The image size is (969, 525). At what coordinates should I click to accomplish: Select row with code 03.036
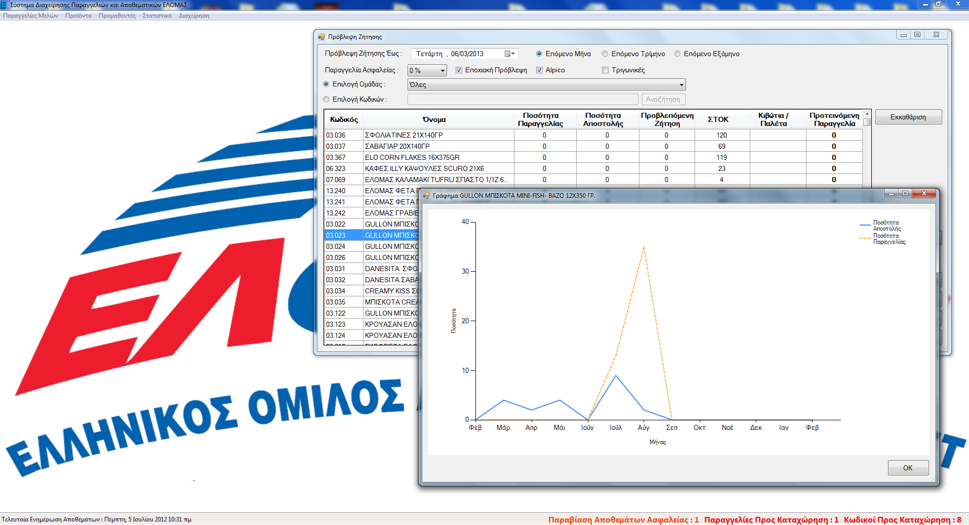pyautogui.click(x=593, y=135)
